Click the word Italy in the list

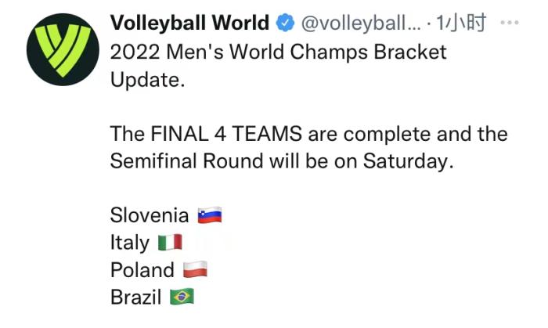point(130,243)
